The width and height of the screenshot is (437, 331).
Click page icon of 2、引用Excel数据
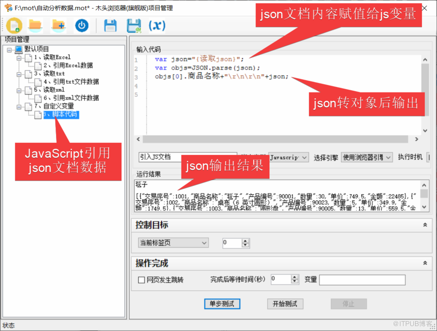(x=38, y=66)
